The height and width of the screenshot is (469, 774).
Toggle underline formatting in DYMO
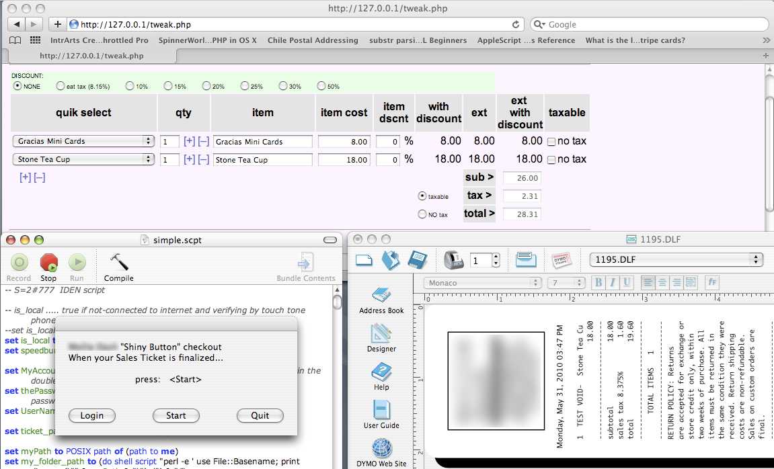(x=627, y=283)
